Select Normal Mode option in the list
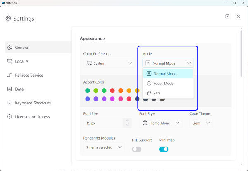This screenshot has height=171, width=248. pos(165,74)
